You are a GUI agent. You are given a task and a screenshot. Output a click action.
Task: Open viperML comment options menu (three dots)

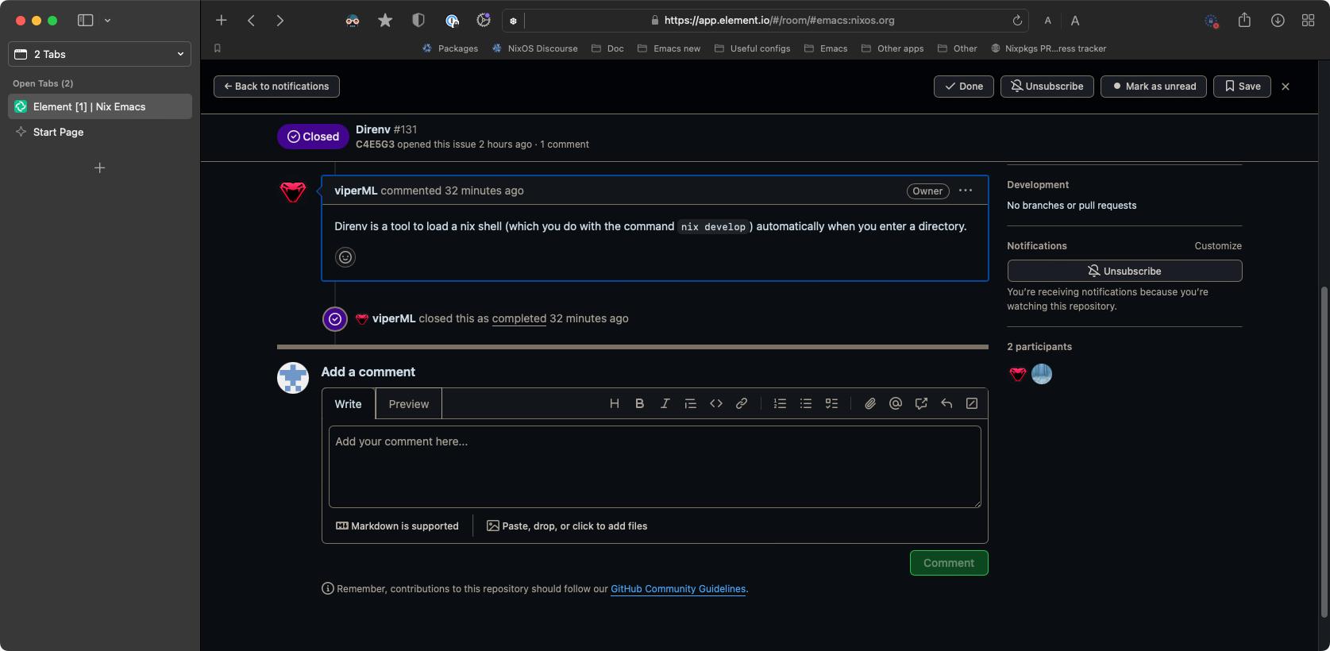(x=965, y=191)
